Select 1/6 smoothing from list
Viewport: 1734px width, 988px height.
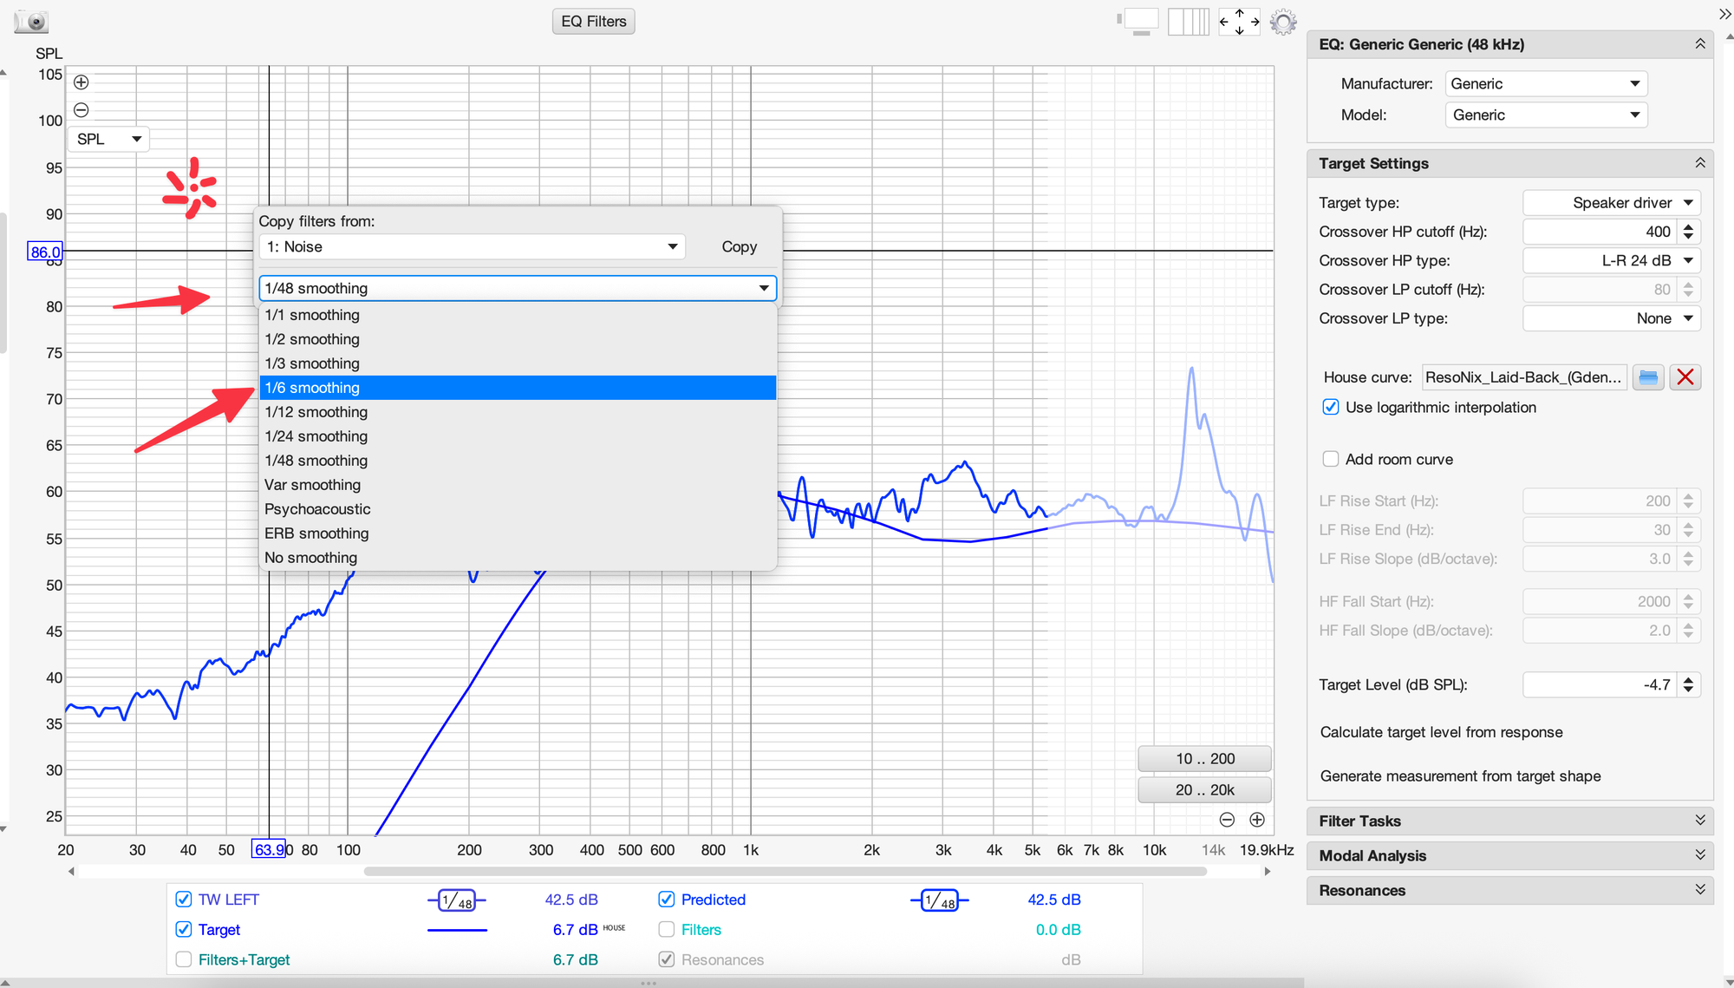click(517, 388)
